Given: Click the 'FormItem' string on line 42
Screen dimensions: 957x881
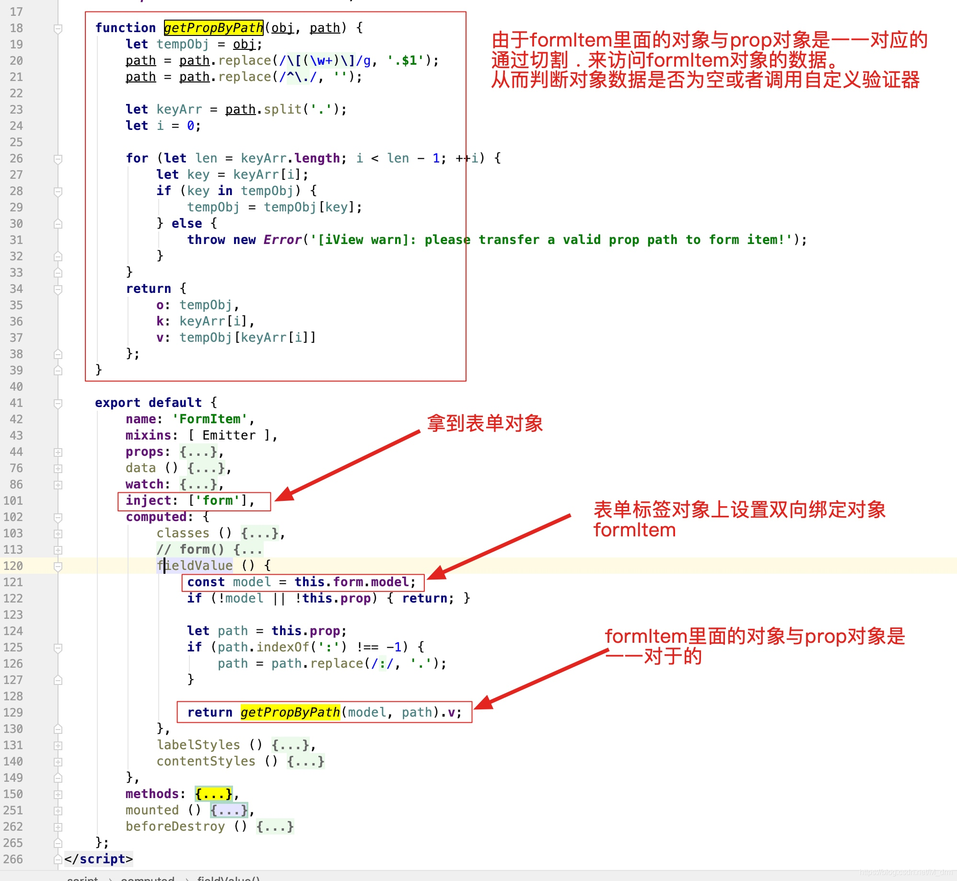Looking at the screenshot, I should 210,419.
